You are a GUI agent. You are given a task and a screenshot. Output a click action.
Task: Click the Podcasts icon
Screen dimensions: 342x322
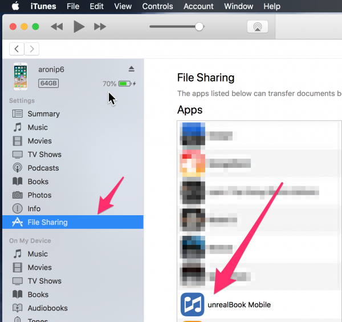(x=18, y=168)
